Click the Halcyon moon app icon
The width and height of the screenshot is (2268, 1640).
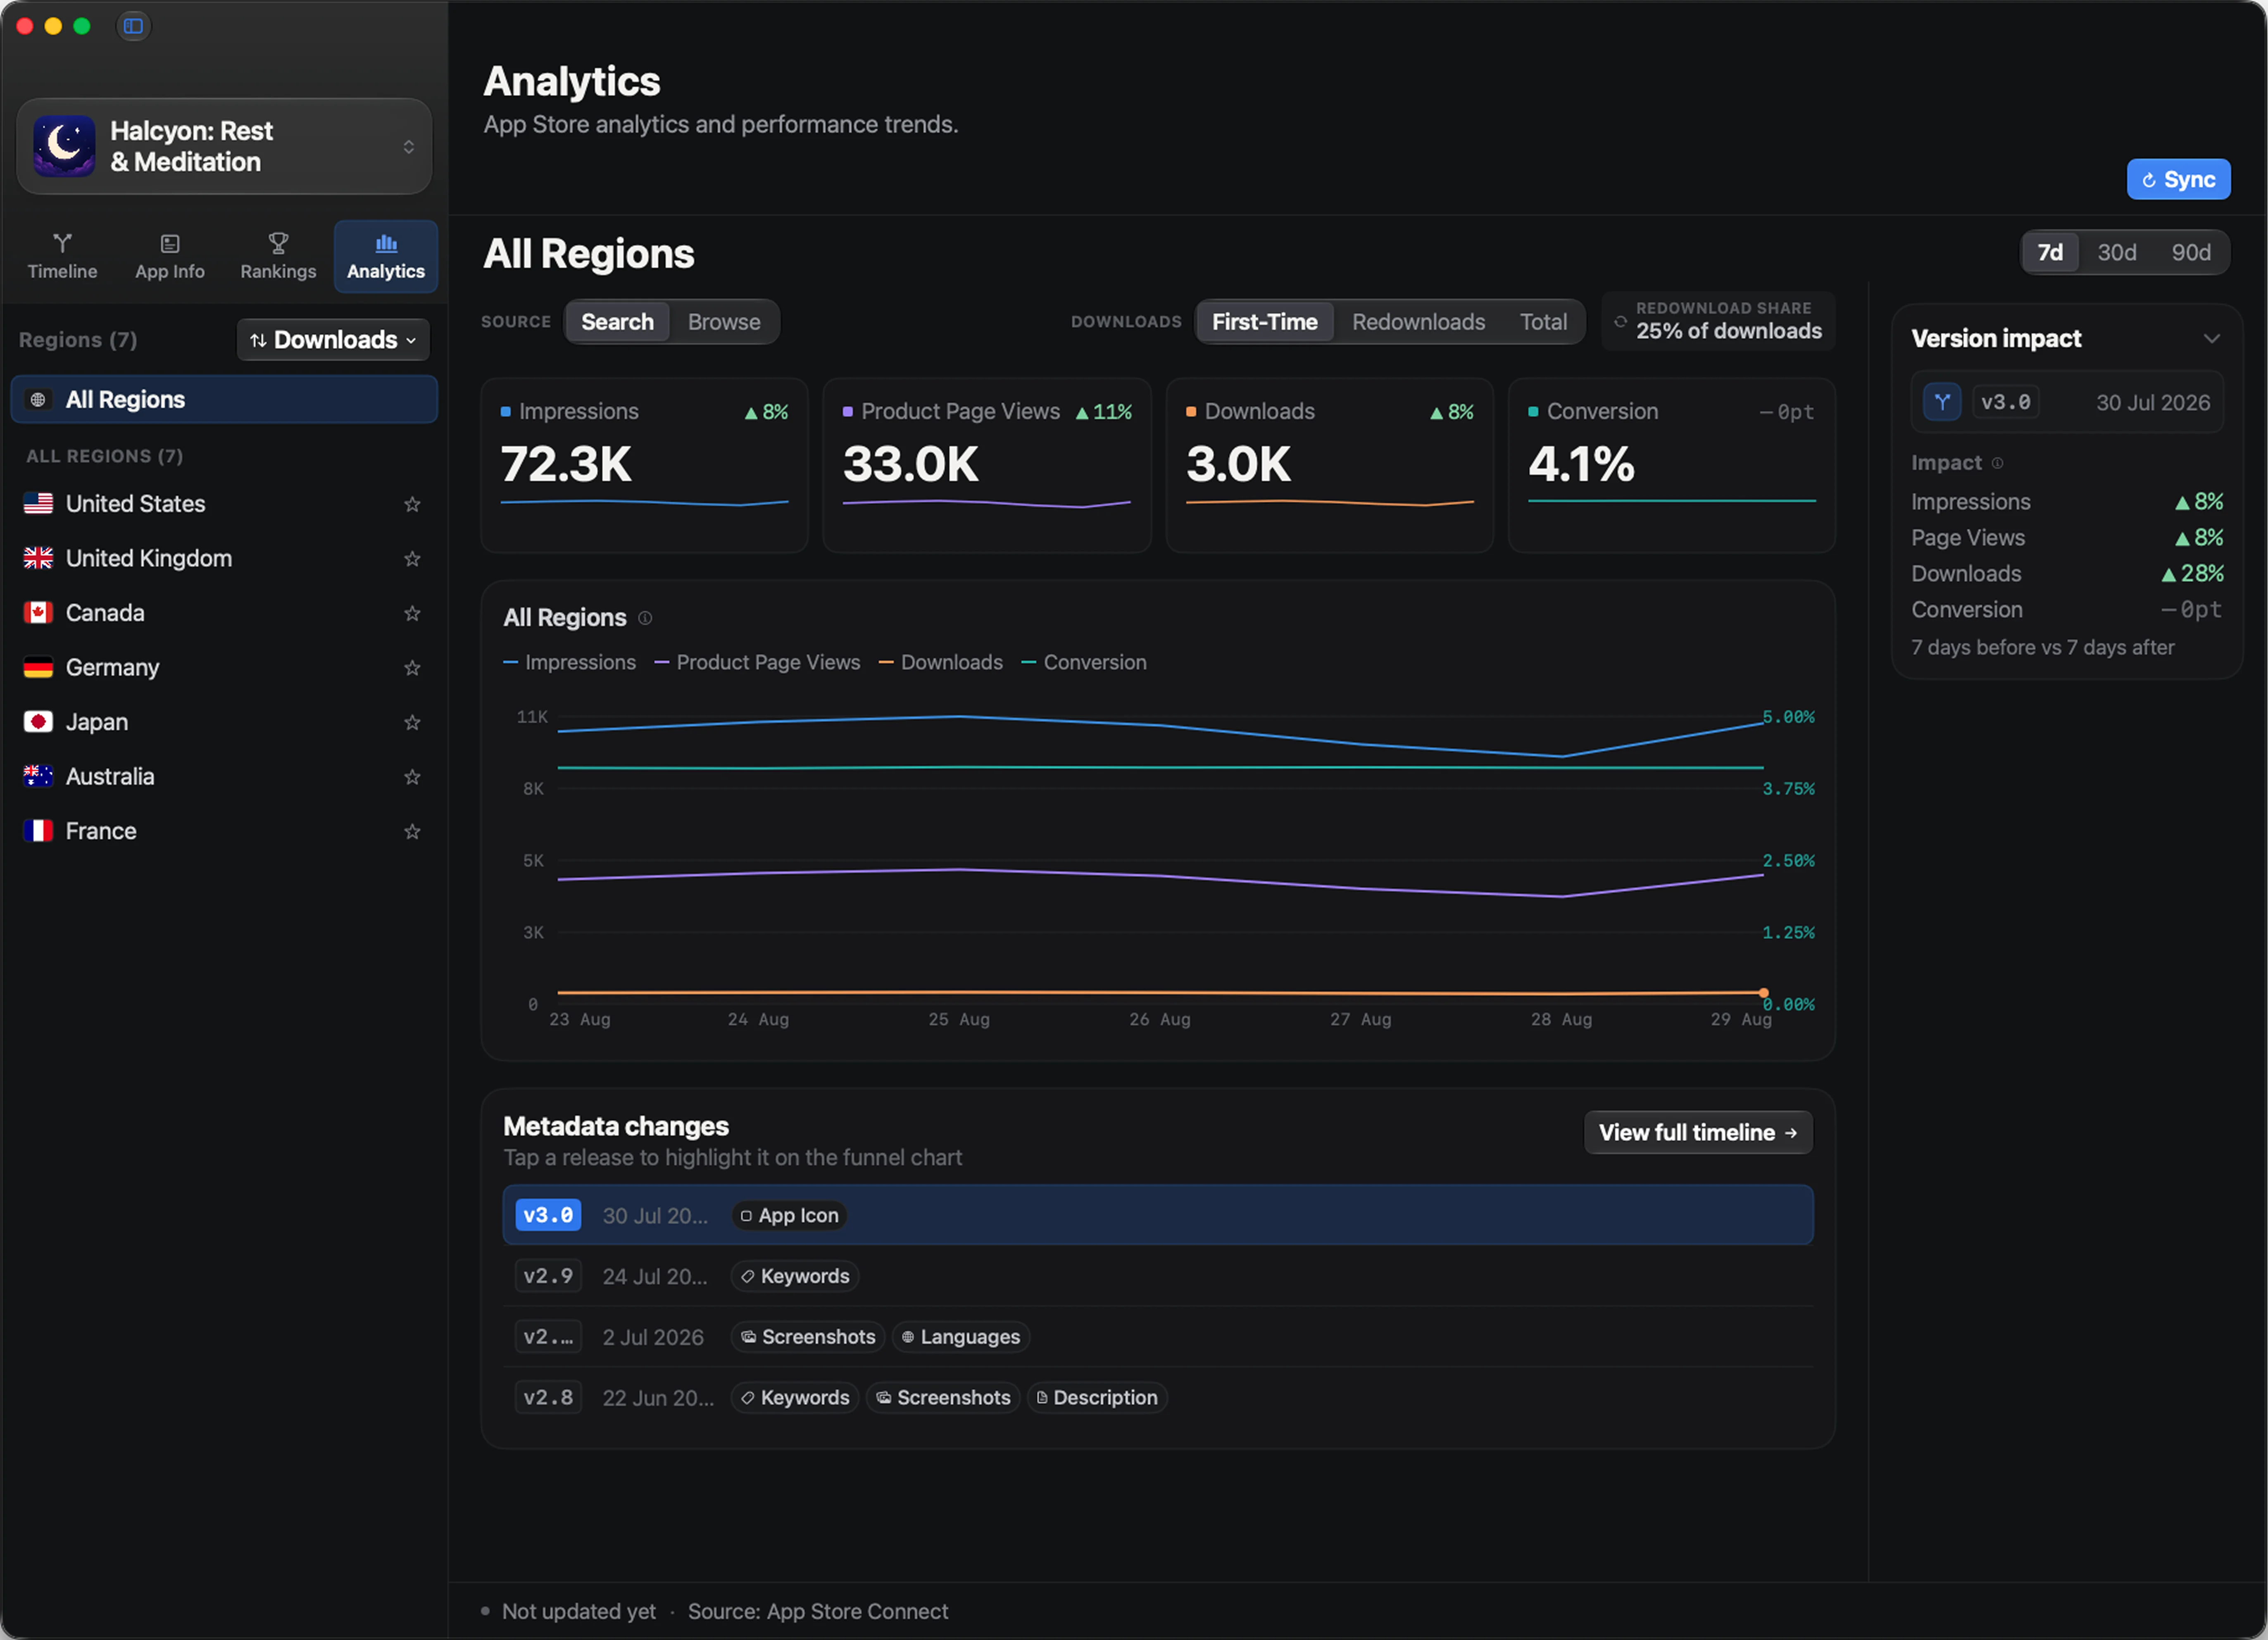(64, 146)
